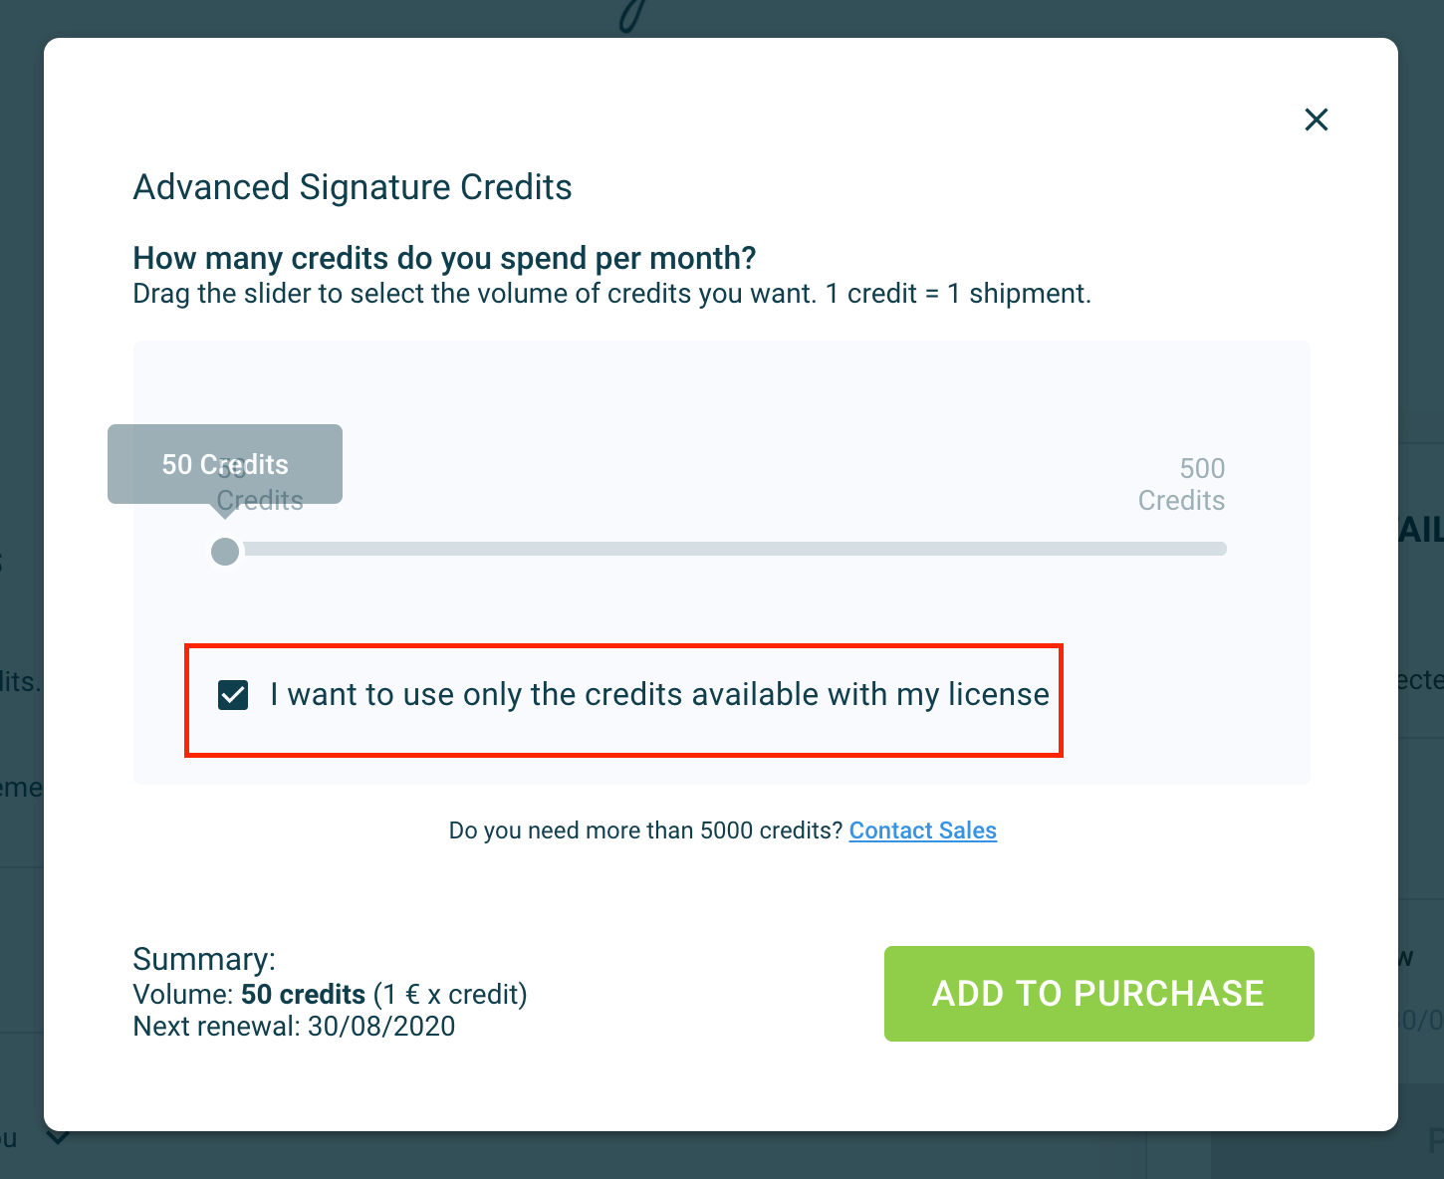Uncheck the license credits only checkbox

click(233, 695)
